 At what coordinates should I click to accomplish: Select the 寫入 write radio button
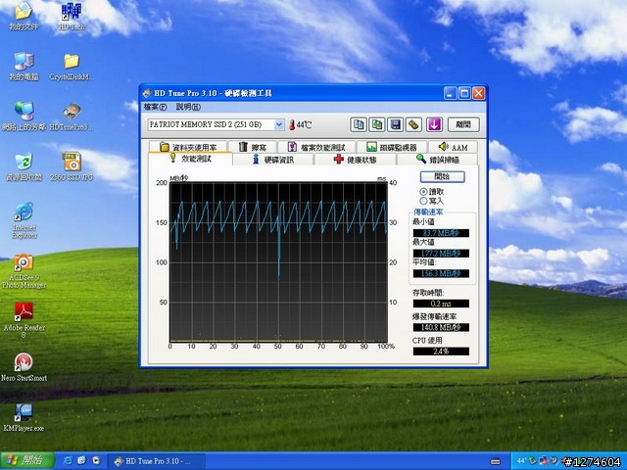pyautogui.click(x=423, y=201)
